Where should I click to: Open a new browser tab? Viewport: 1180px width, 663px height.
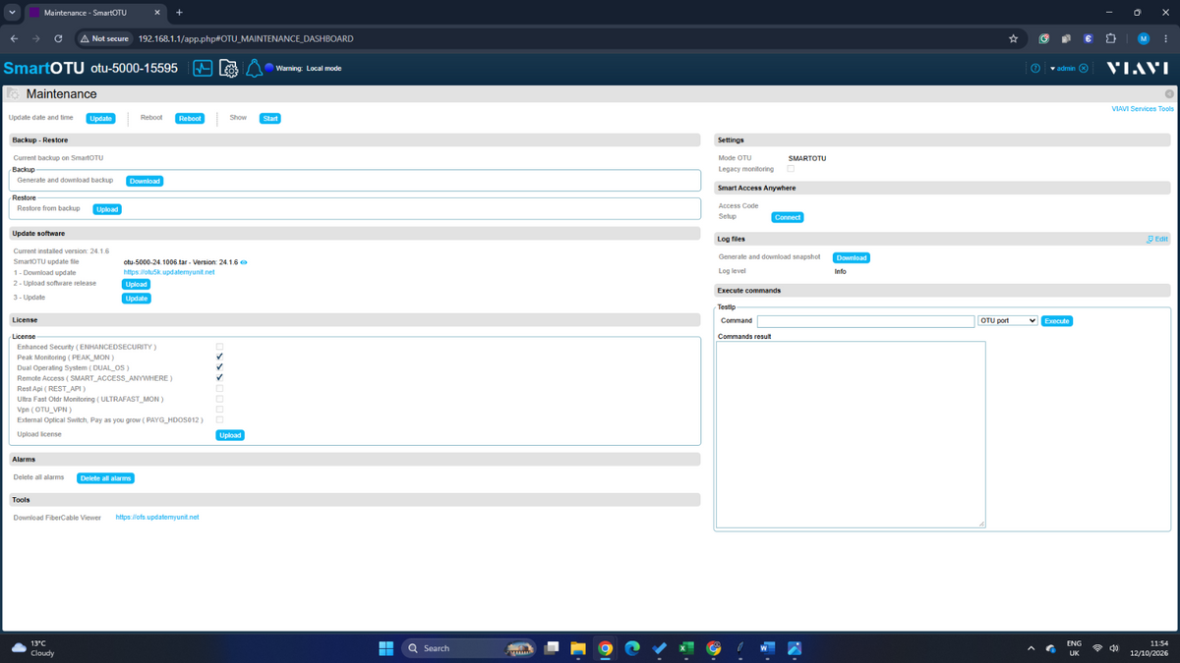179,13
